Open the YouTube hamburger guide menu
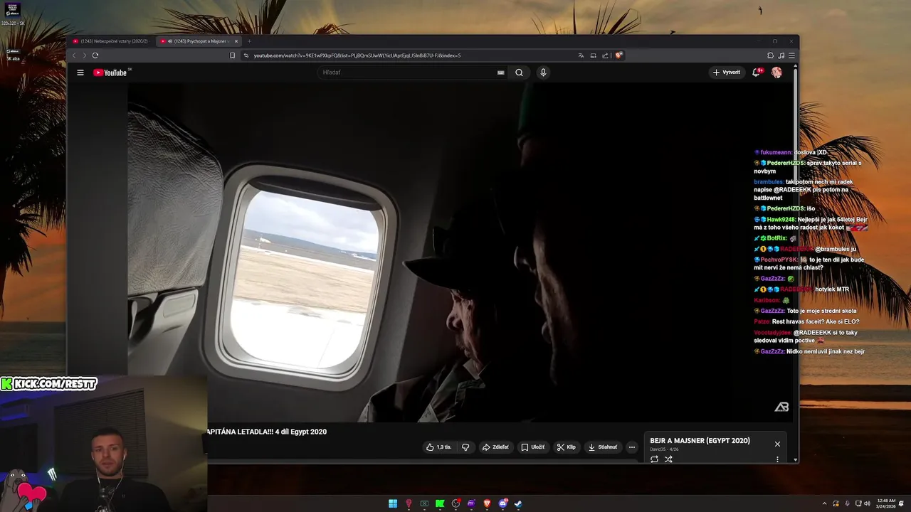The height and width of the screenshot is (512, 911). click(80, 73)
